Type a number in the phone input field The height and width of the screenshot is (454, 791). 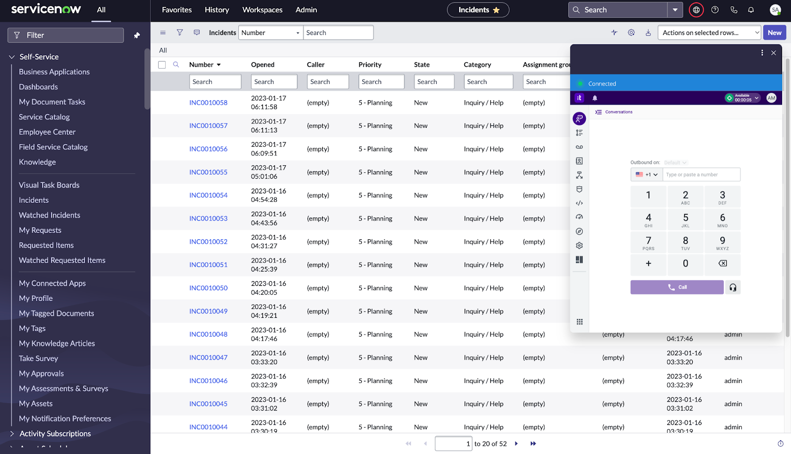click(701, 174)
